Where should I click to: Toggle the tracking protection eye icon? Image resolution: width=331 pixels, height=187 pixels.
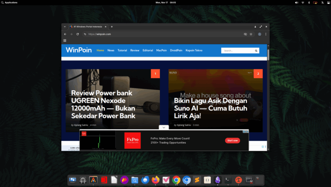point(245,34)
